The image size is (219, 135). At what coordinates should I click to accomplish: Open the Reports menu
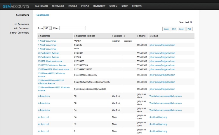click(x=137, y=6)
